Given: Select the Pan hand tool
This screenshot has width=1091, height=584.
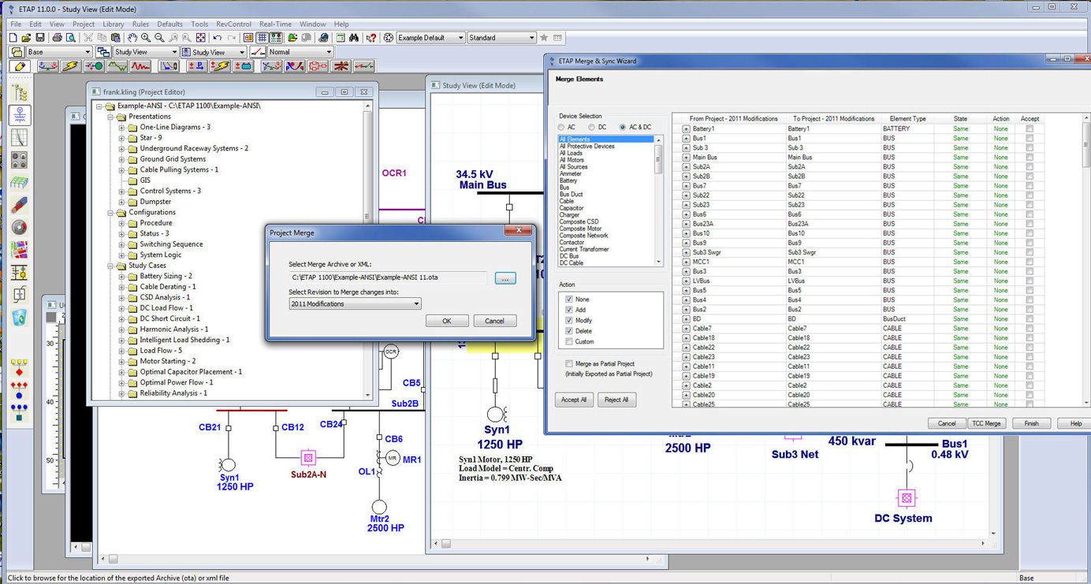Looking at the screenshot, I should click(132, 37).
